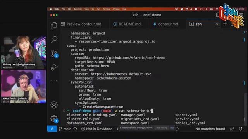248x139 pixels.
Task: Click namespace.yaml in terminal listing
Action: pos(135,123)
